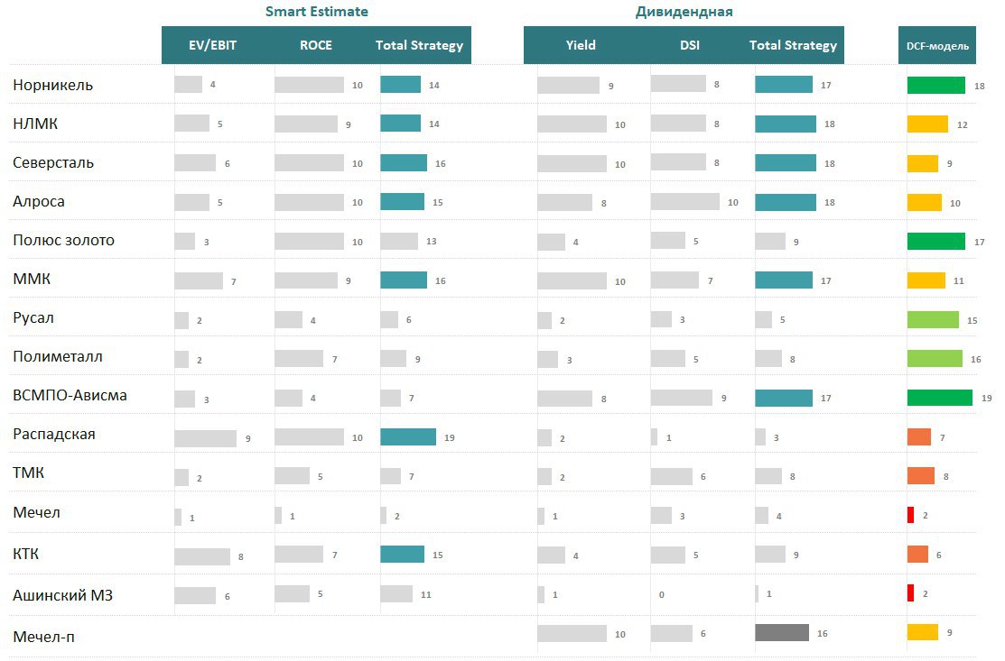The height and width of the screenshot is (661, 1005).
Task: Select the Мечел row label
Action: coord(36,512)
